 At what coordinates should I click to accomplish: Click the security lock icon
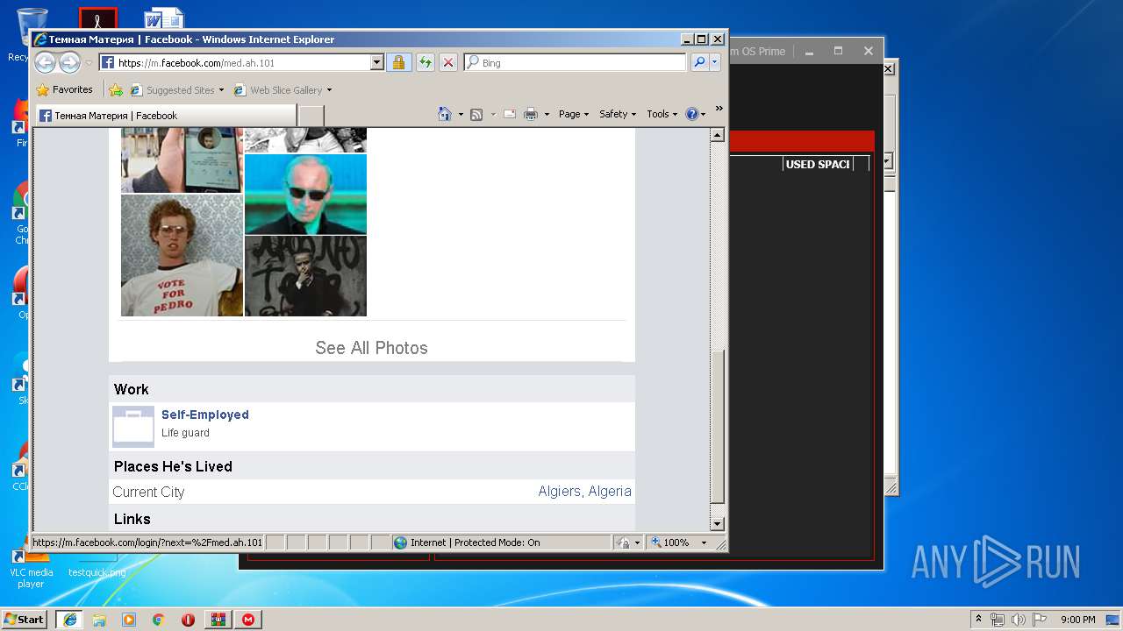(398, 62)
